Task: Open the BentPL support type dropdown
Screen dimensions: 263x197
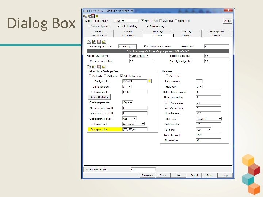Action: click(x=134, y=46)
